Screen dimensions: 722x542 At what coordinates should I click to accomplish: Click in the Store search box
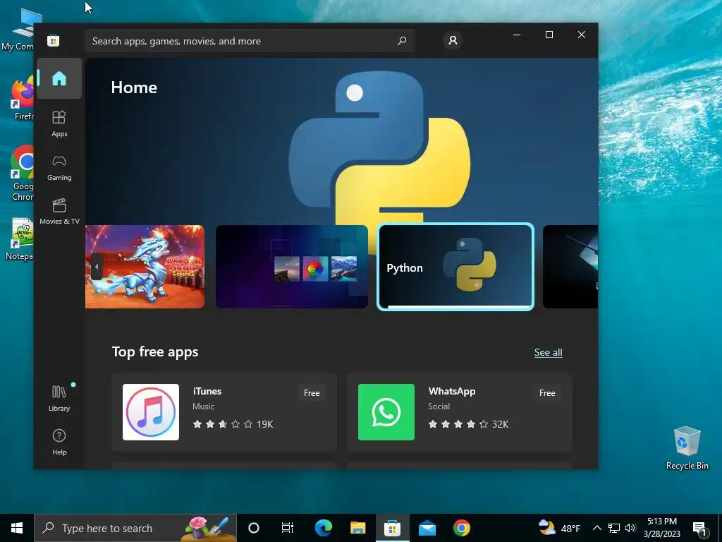coord(250,41)
